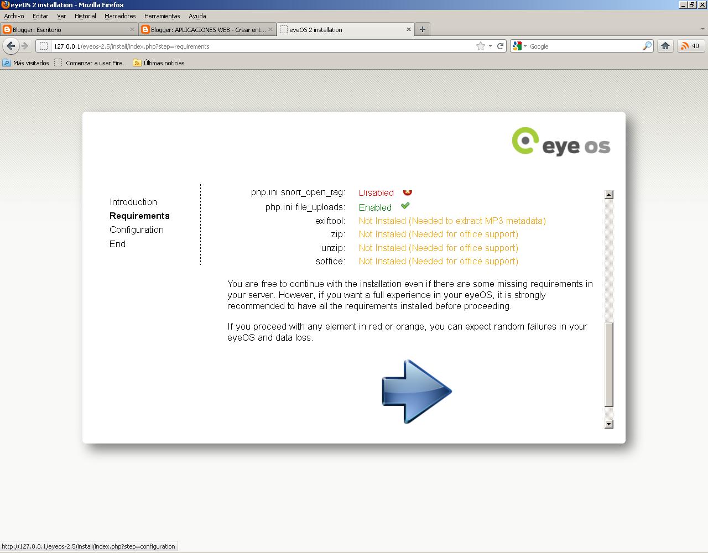Click the installer scrollbar thumb
The width and height of the screenshot is (708, 553).
(609, 364)
